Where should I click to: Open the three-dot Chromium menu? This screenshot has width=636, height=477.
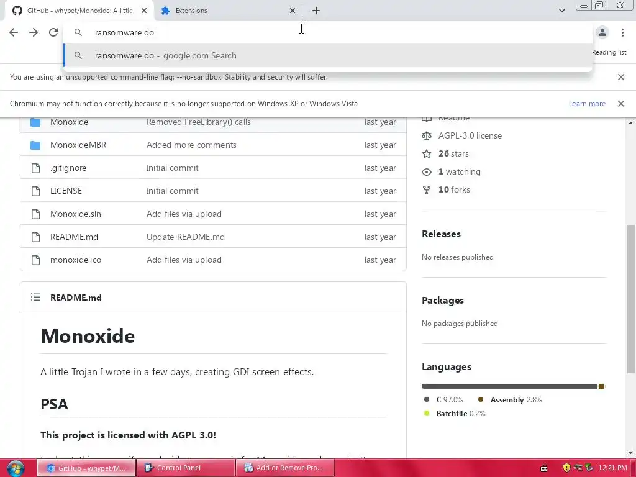pyautogui.click(x=622, y=32)
